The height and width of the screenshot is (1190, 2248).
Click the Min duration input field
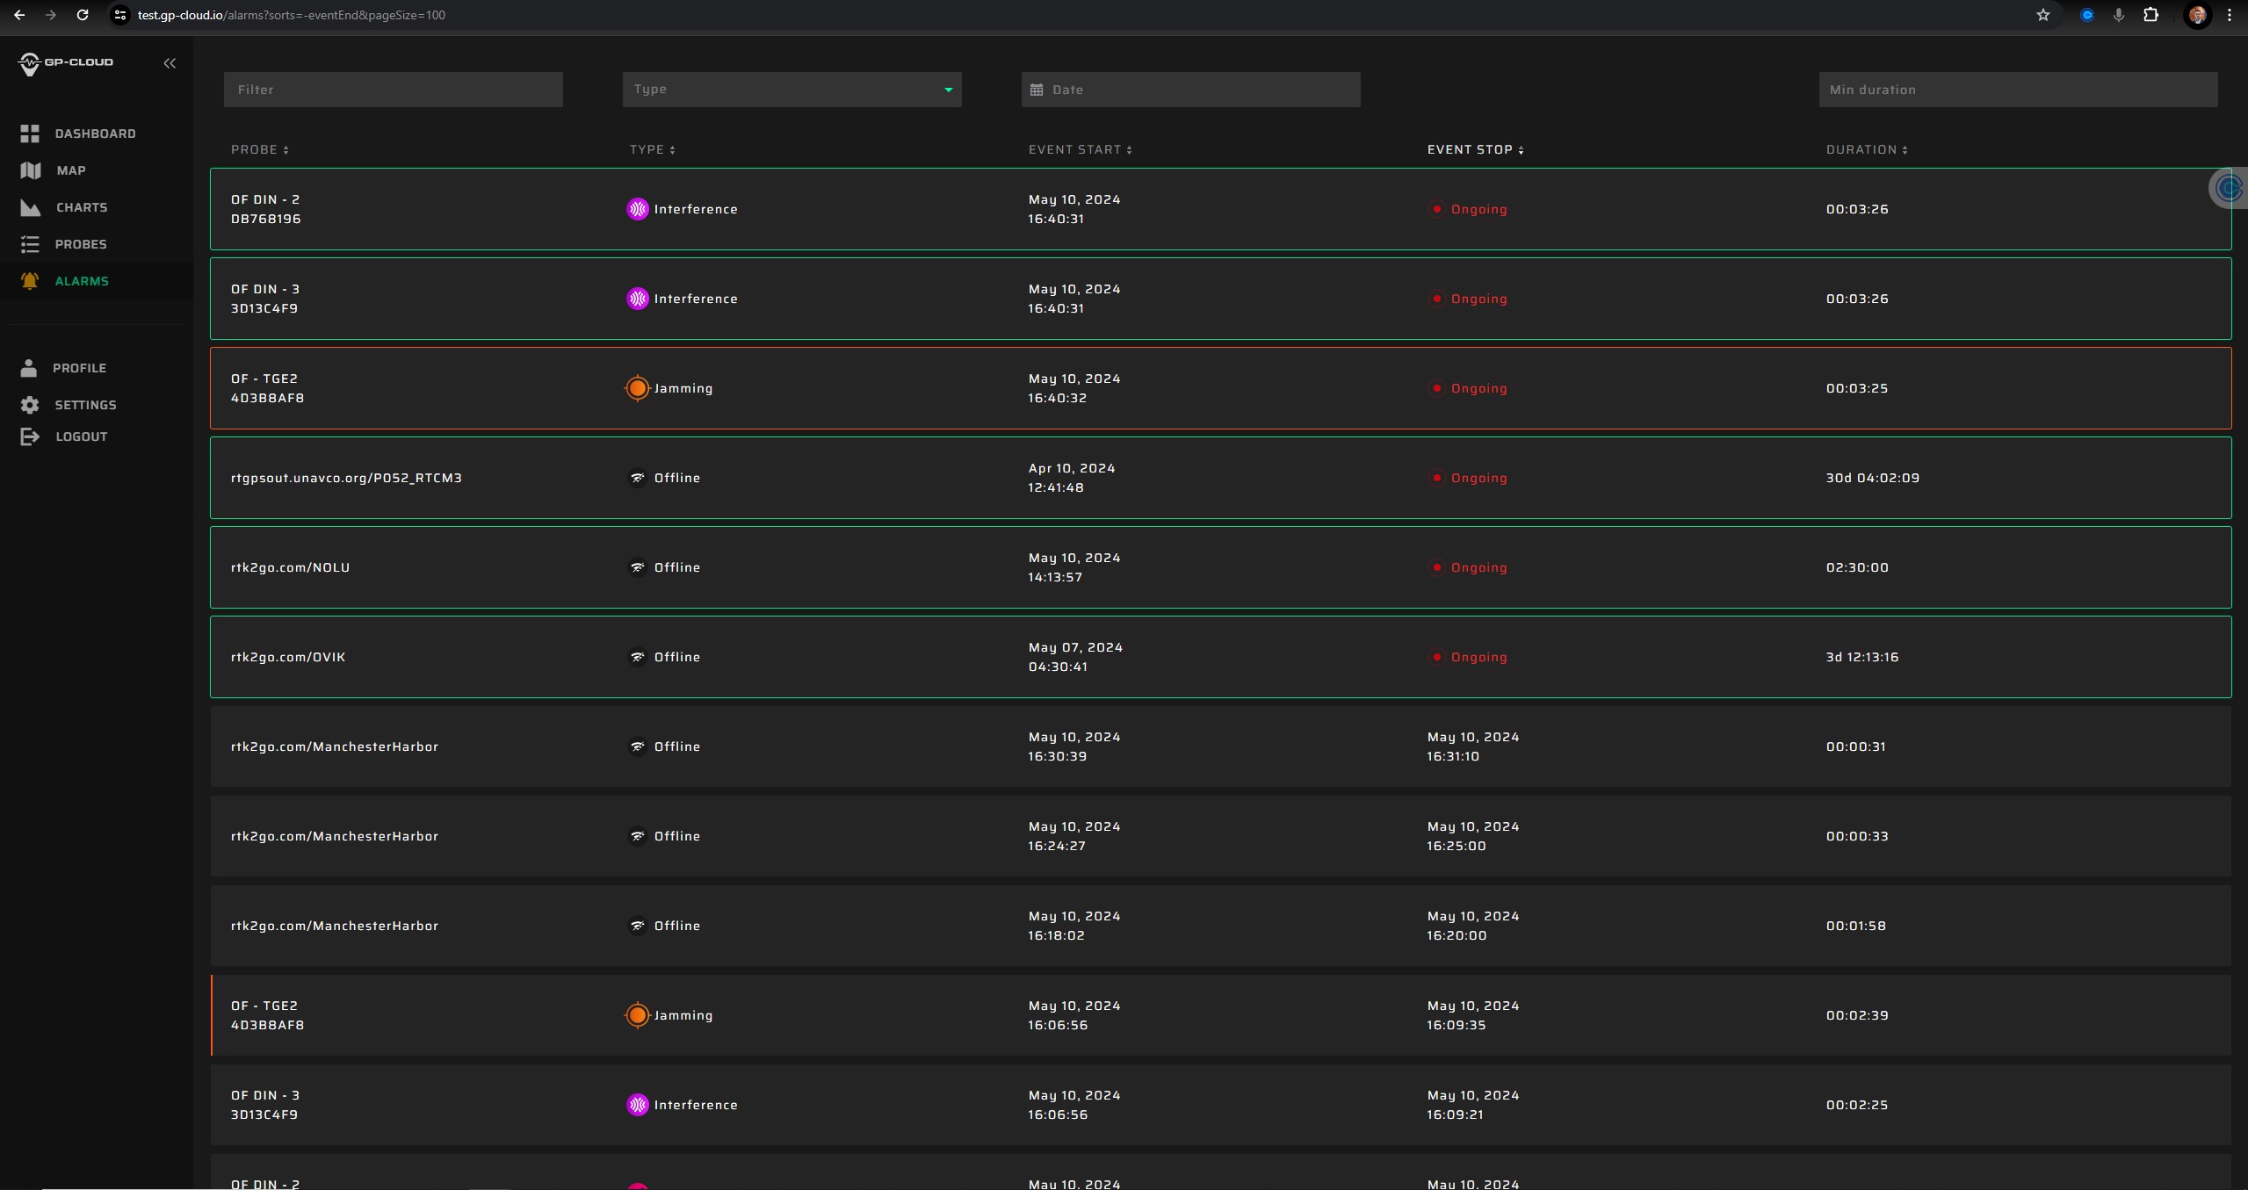[x=2017, y=90]
